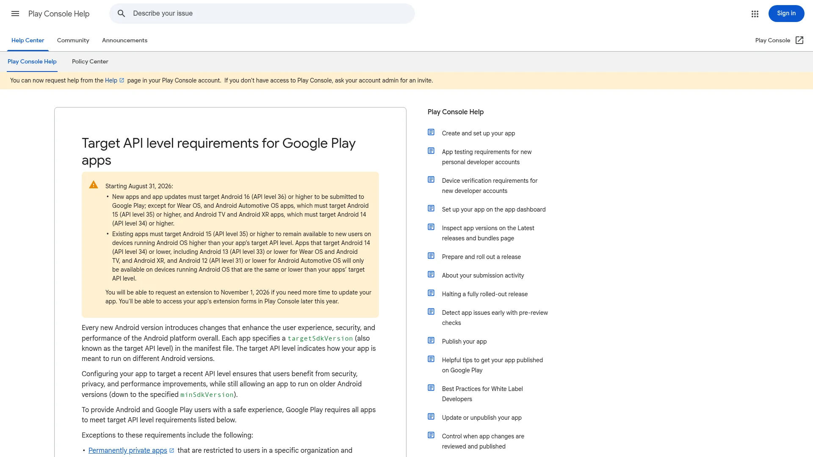Open Best Practices for White Label Developers
Screen dimensions: 813x457
click(x=482, y=394)
